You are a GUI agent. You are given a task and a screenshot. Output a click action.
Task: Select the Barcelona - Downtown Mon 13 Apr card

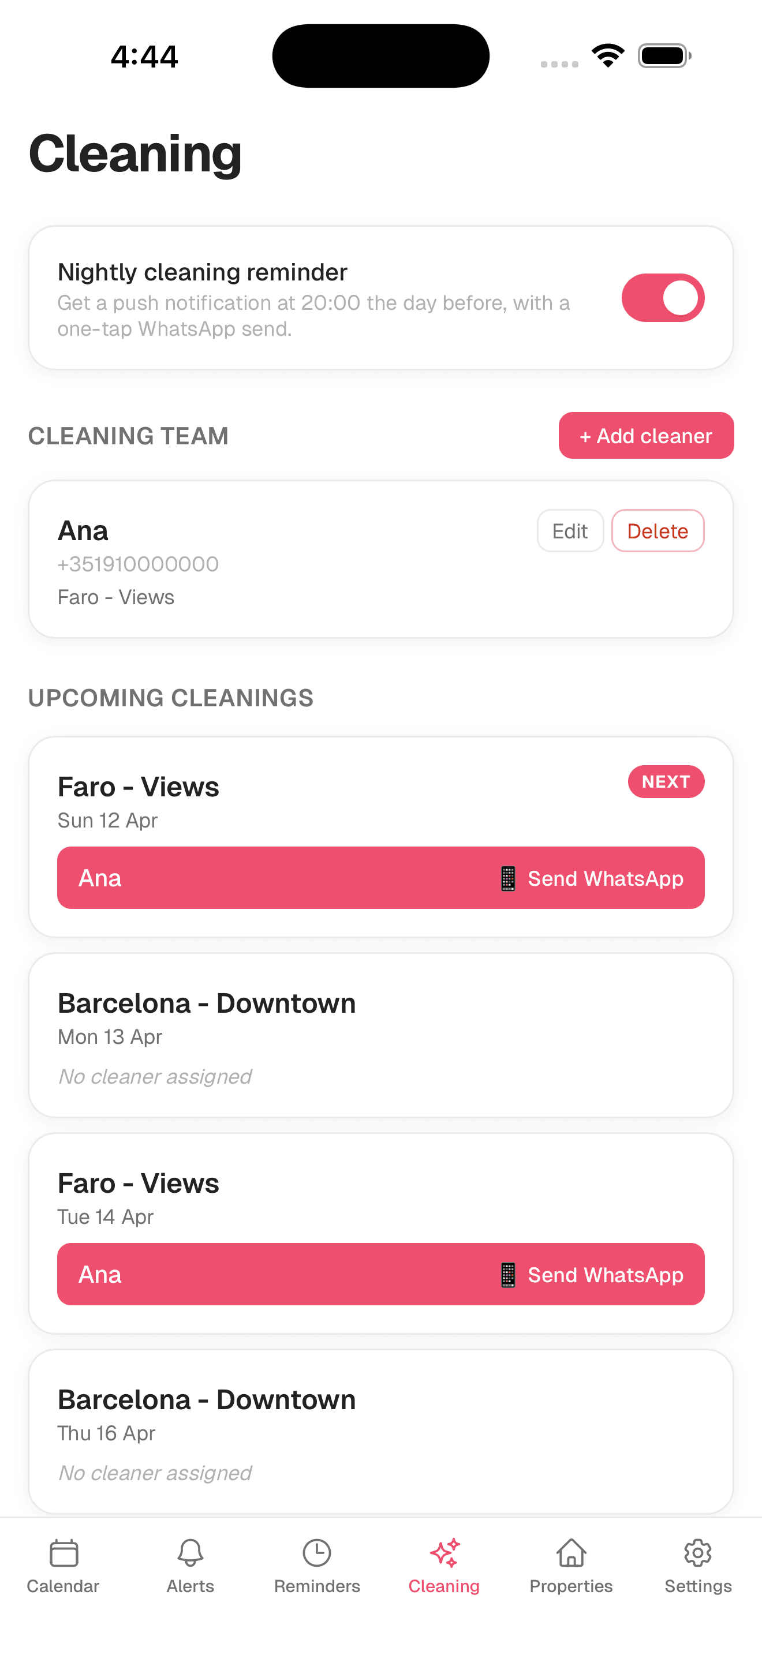pyautogui.click(x=381, y=1035)
